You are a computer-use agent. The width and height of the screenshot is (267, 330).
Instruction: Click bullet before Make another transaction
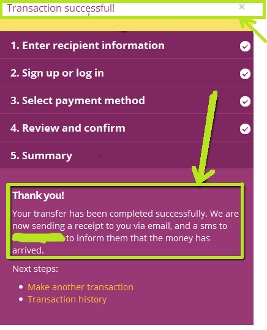click(x=21, y=287)
